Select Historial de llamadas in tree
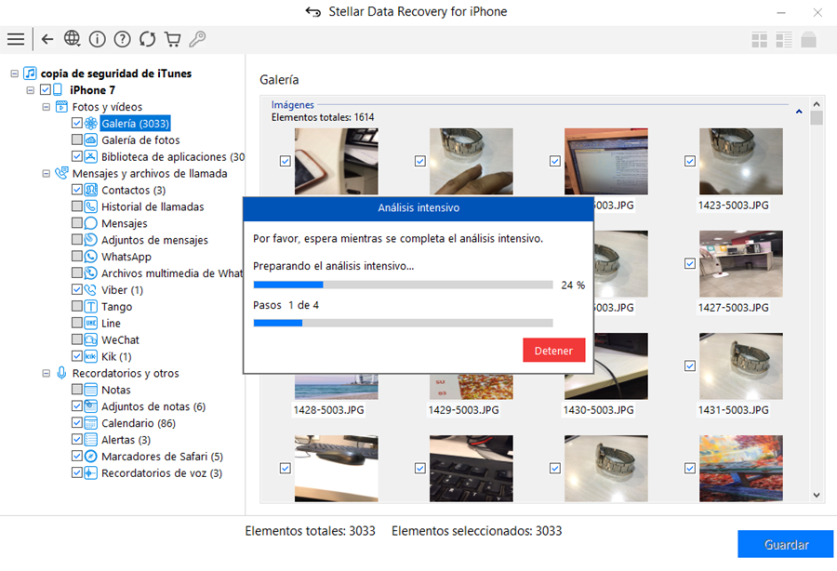837x571 pixels. (153, 206)
